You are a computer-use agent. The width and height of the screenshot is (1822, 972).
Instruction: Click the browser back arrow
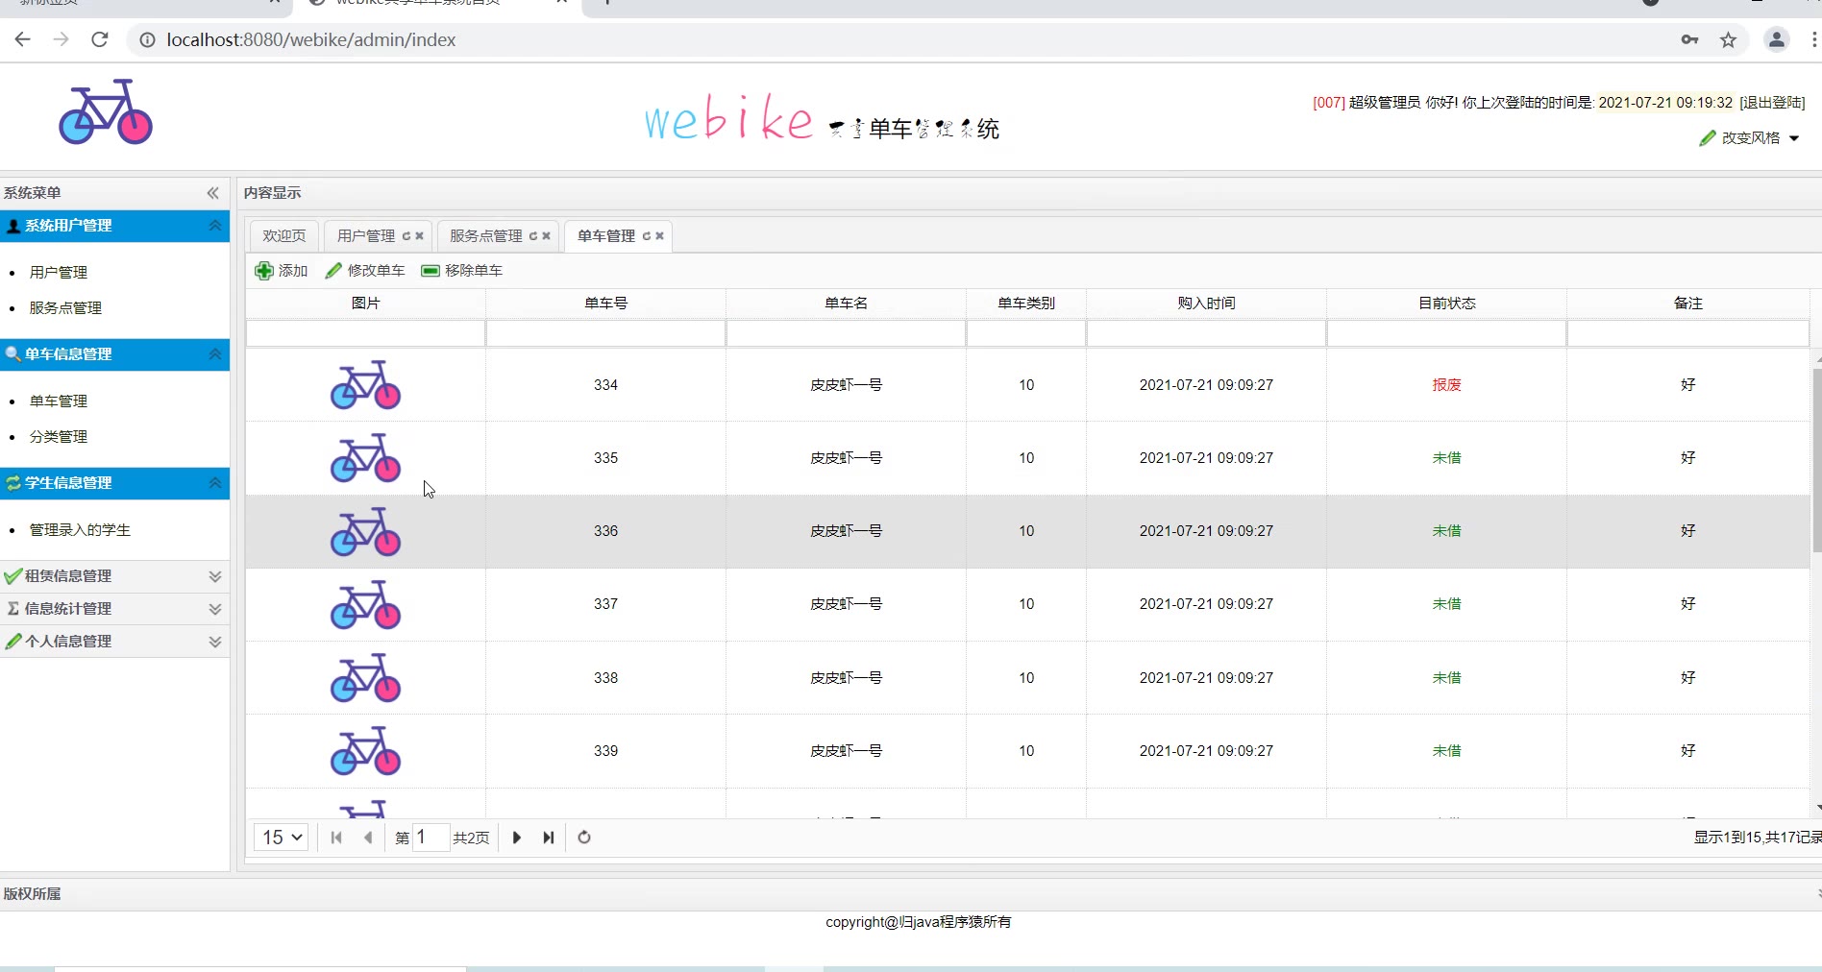[23, 39]
